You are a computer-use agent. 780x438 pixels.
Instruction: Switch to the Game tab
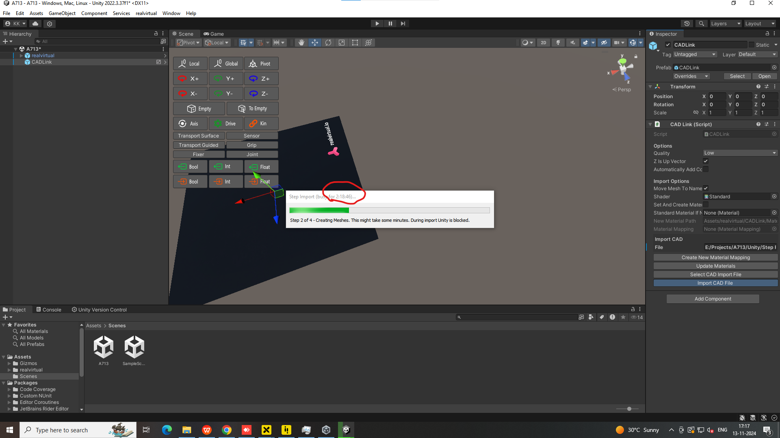click(x=214, y=34)
